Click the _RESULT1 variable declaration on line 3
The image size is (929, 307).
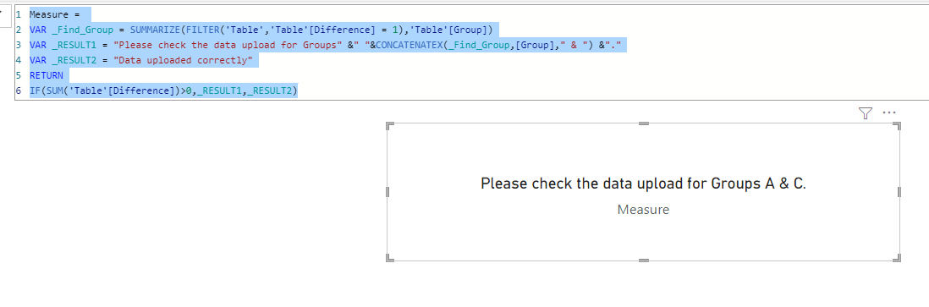tap(74, 45)
